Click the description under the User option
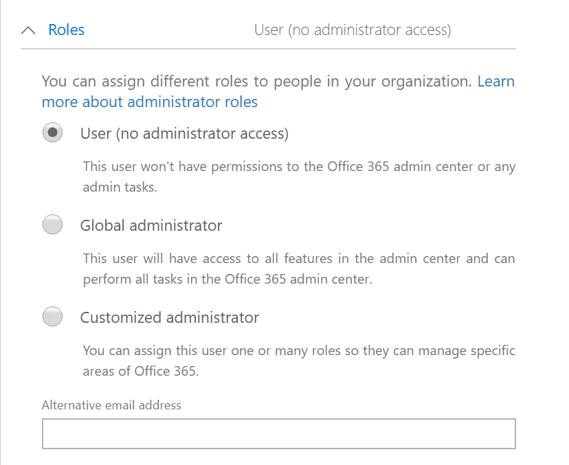Image resolution: width=569 pixels, height=465 pixels. click(x=299, y=177)
